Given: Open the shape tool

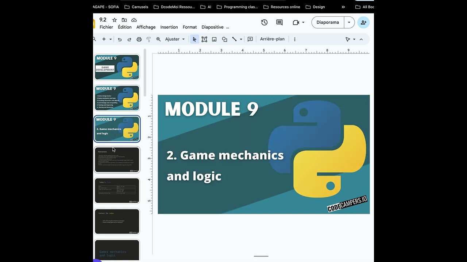Looking at the screenshot, I should coord(224,39).
